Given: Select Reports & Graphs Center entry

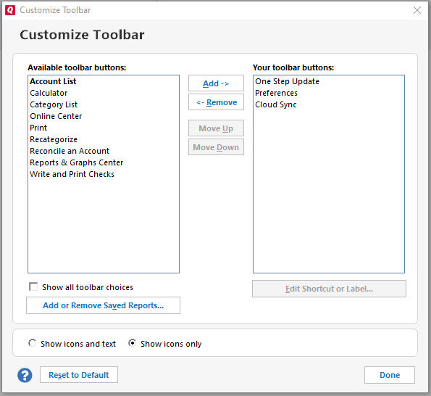Looking at the screenshot, I should coord(104,162).
